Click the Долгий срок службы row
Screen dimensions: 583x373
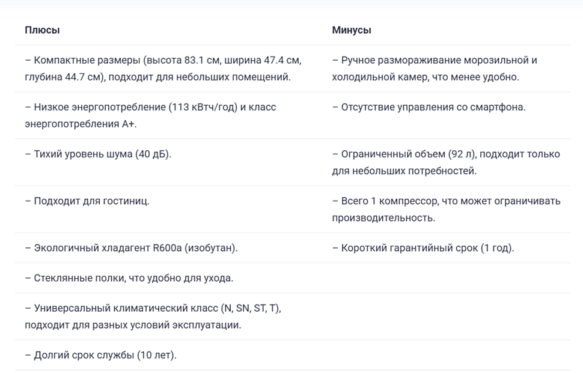[x=100, y=355]
